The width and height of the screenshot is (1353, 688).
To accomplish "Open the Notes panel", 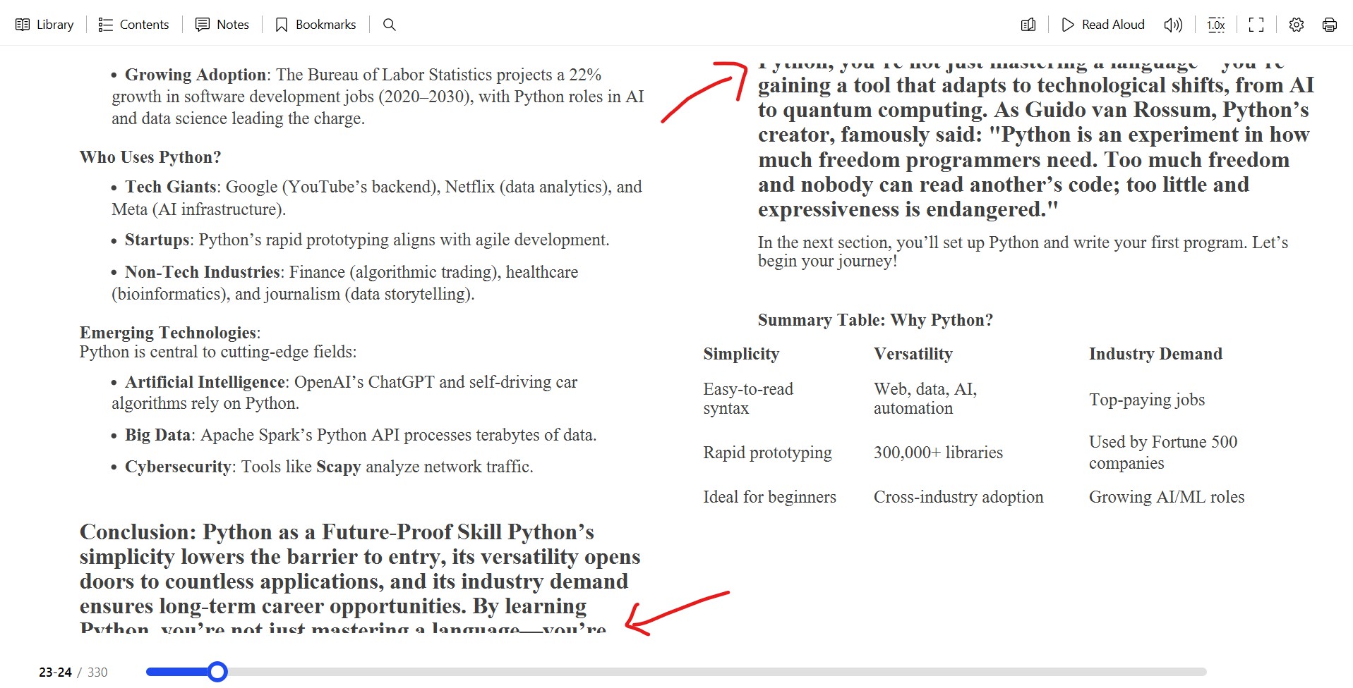I will 222,25.
